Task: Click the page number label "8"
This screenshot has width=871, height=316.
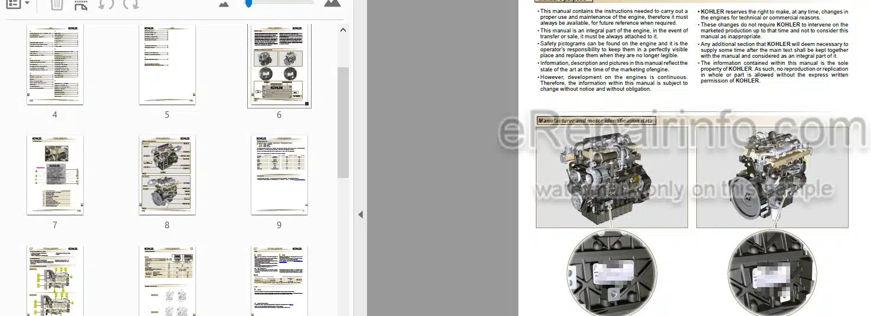Action: coord(167,225)
